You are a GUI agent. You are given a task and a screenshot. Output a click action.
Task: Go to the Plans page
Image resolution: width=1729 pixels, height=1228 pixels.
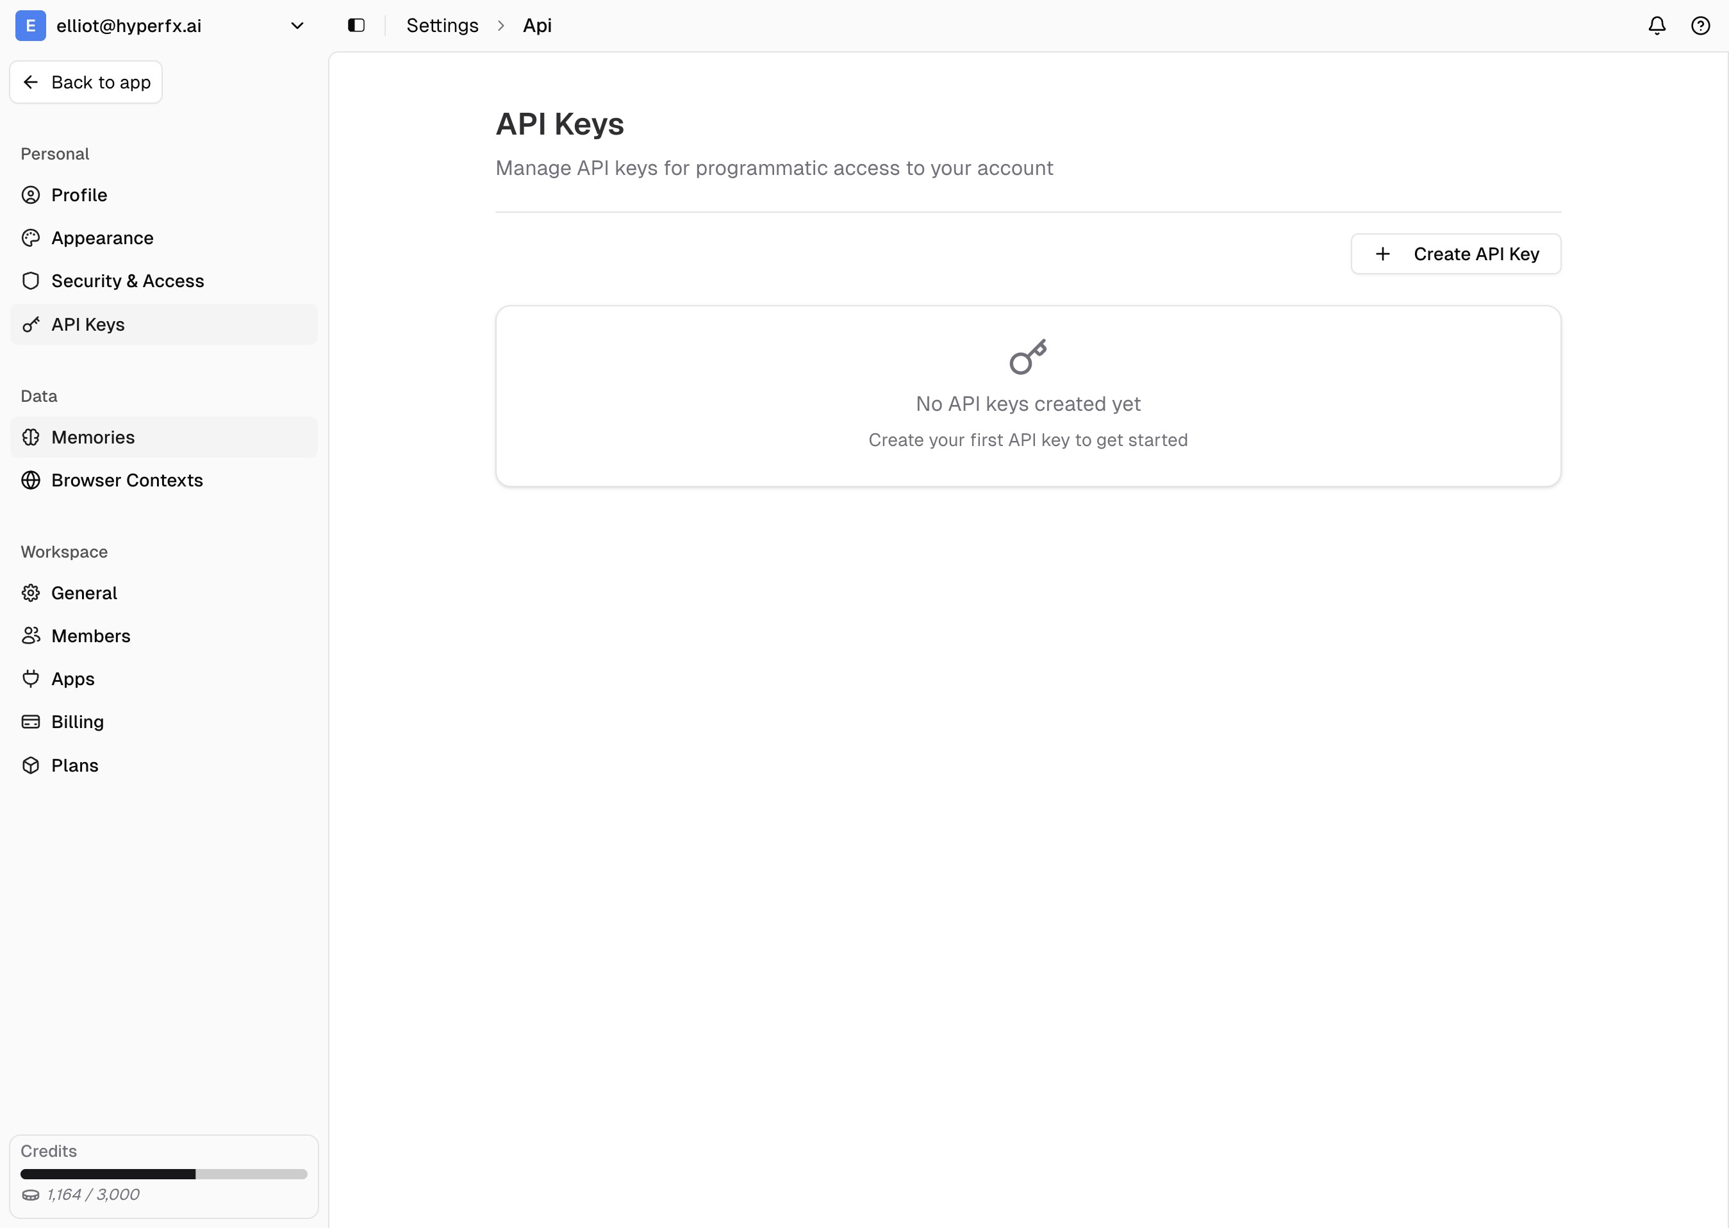74,765
